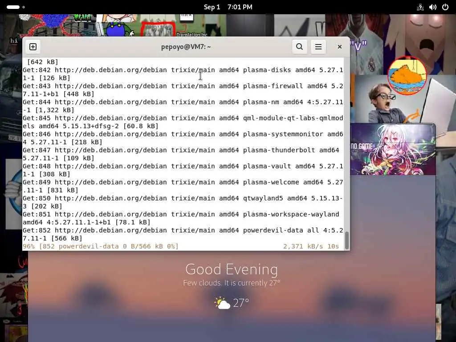Close the pepoyo@VM7 terminal window
This screenshot has width=456, height=342.
coord(339,47)
